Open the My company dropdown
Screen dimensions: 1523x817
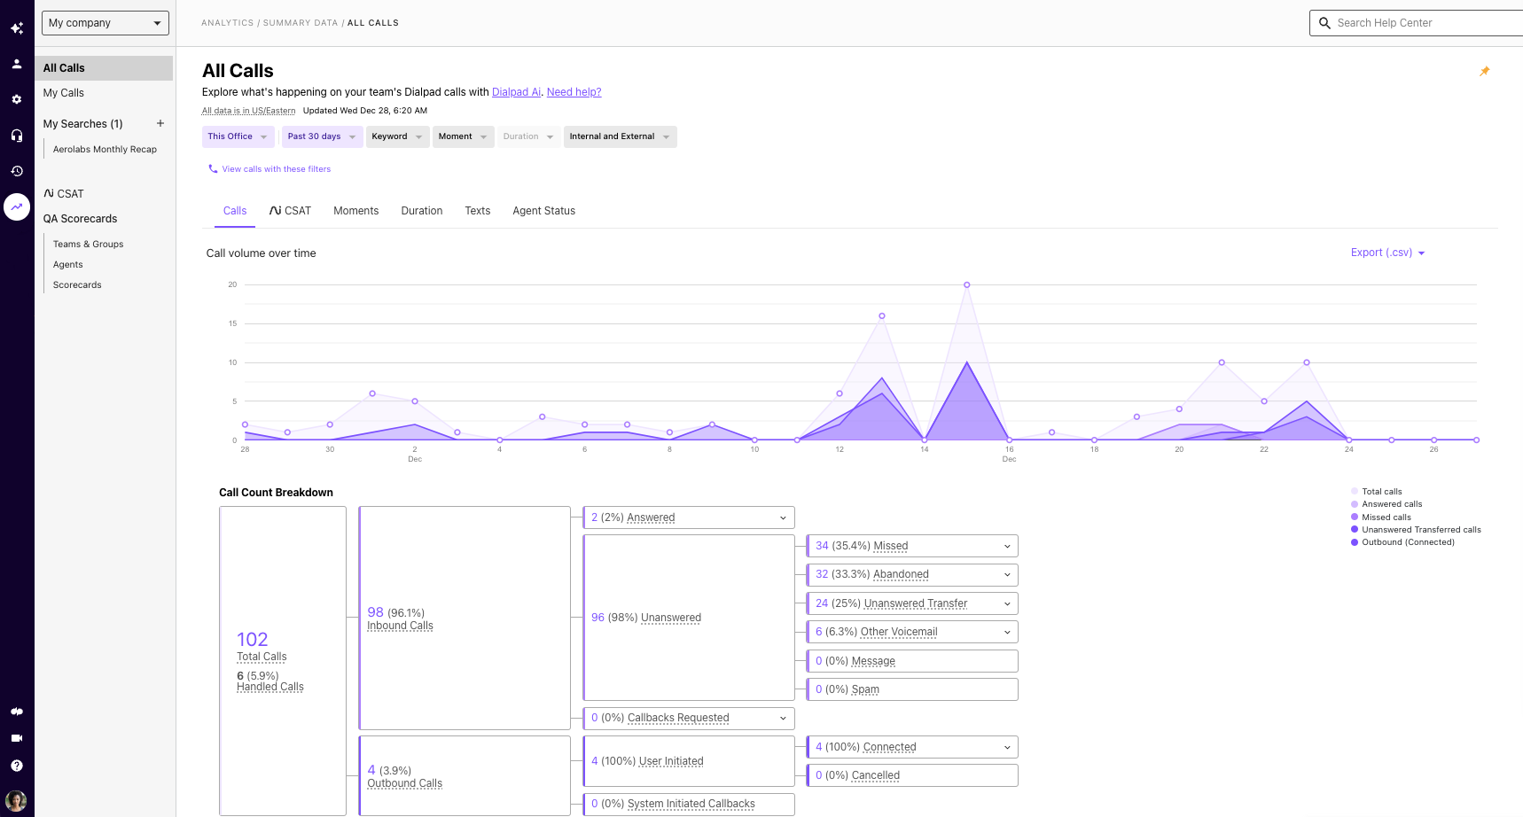105,23
